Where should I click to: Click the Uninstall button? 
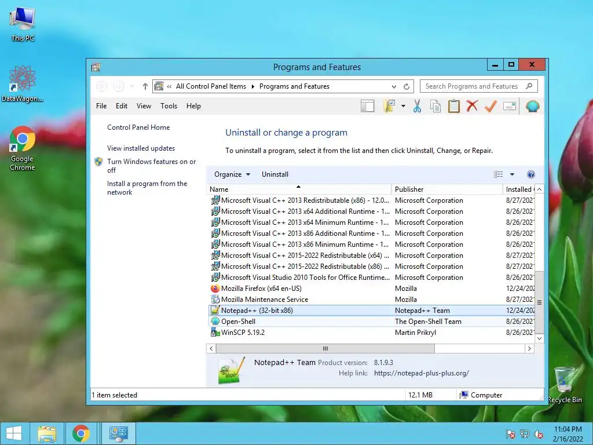point(275,174)
